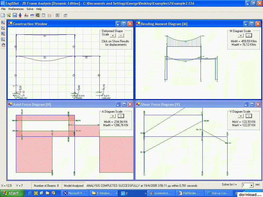
Task: Open the Help menu
Action: click(39, 9)
